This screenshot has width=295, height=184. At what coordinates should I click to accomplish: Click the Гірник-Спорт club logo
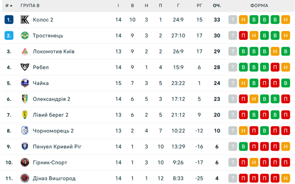coord(25,162)
